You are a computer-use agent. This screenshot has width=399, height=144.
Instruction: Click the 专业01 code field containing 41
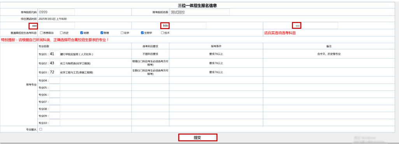click(55, 54)
